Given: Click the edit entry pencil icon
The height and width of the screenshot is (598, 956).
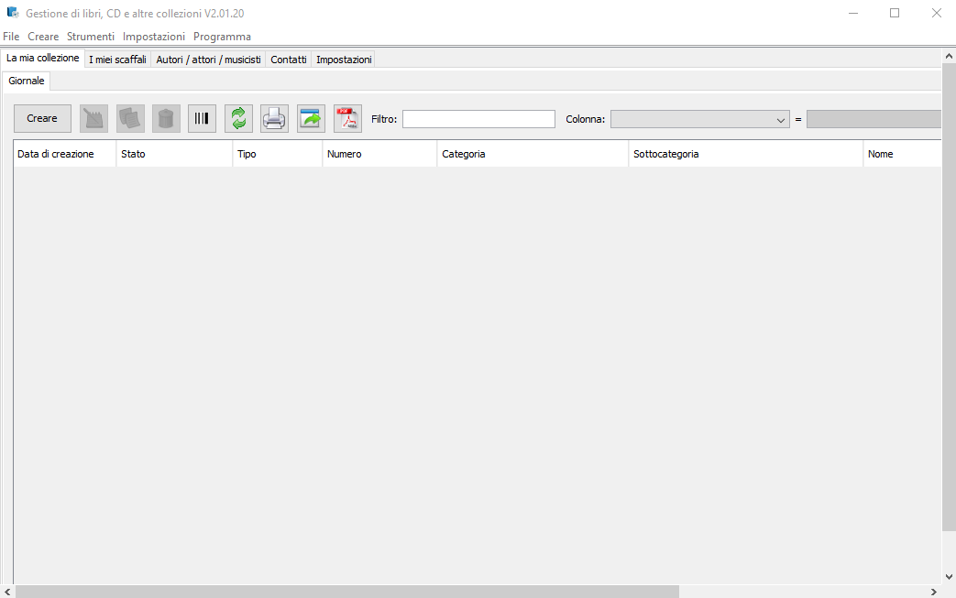Looking at the screenshot, I should click(x=93, y=118).
